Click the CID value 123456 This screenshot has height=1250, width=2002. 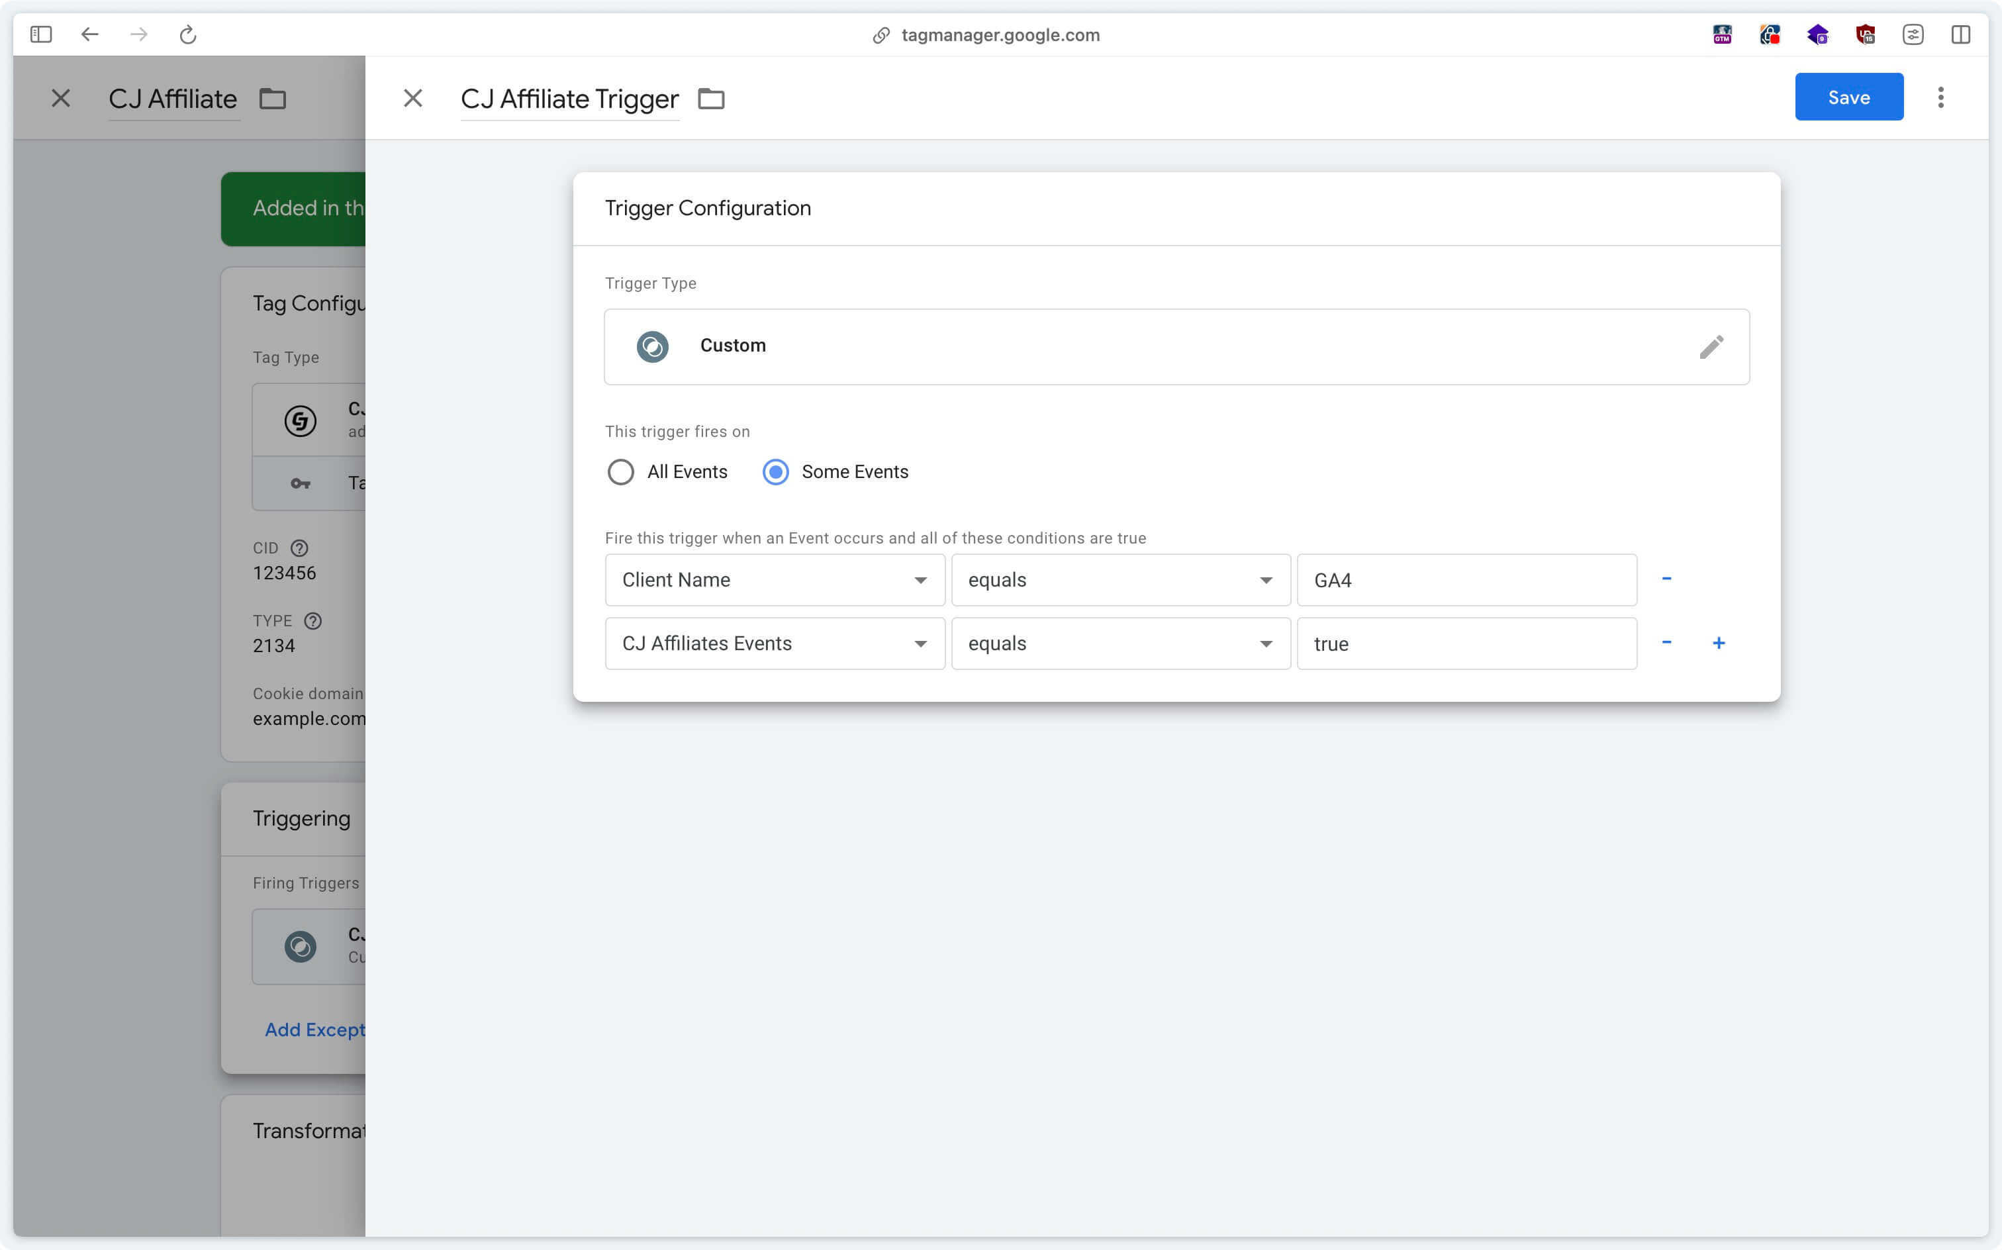click(x=285, y=573)
